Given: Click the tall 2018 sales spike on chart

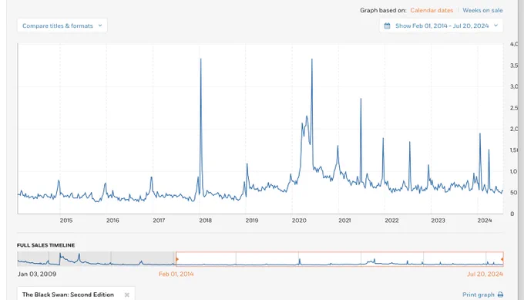Looking at the screenshot, I should tap(200, 59).
